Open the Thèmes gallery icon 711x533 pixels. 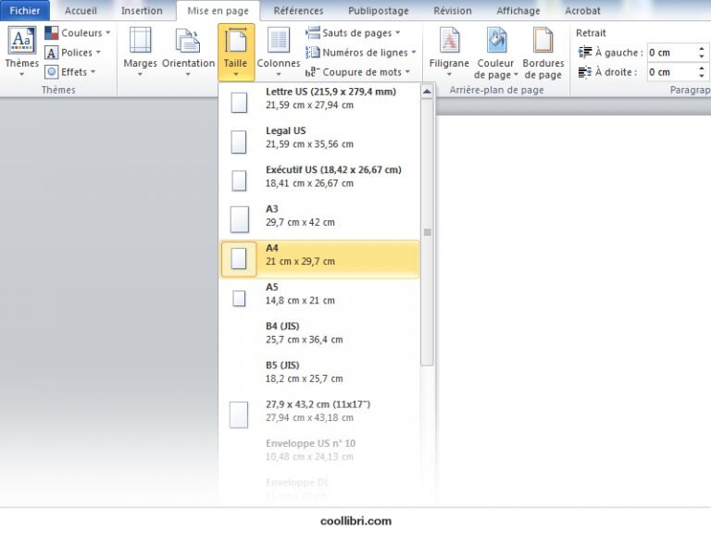22,41
